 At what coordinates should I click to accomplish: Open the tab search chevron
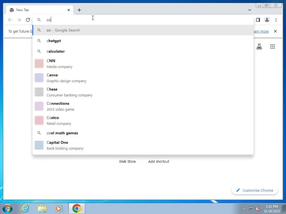[249, 10]
